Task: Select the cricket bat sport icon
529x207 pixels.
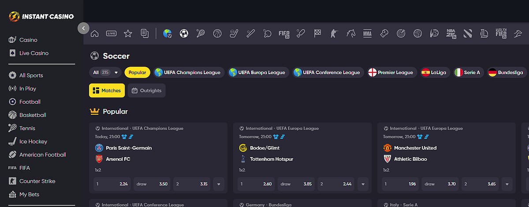Action: pos(301,33)
